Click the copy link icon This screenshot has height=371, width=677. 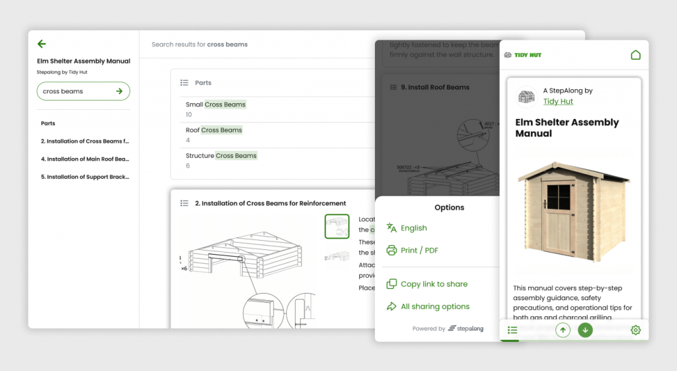391,284
